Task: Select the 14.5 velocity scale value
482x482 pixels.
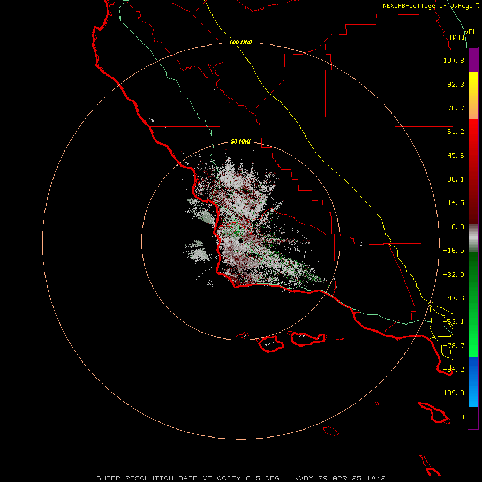Action: pyautogui.click(x=456, y=203)
